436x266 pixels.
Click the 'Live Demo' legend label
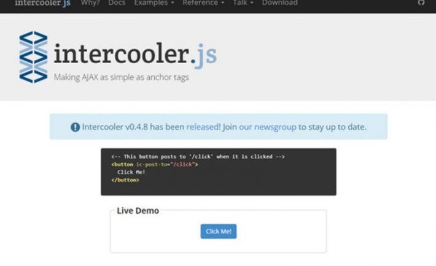(138, 211)
